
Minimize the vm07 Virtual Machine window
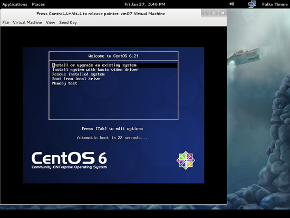205,13
